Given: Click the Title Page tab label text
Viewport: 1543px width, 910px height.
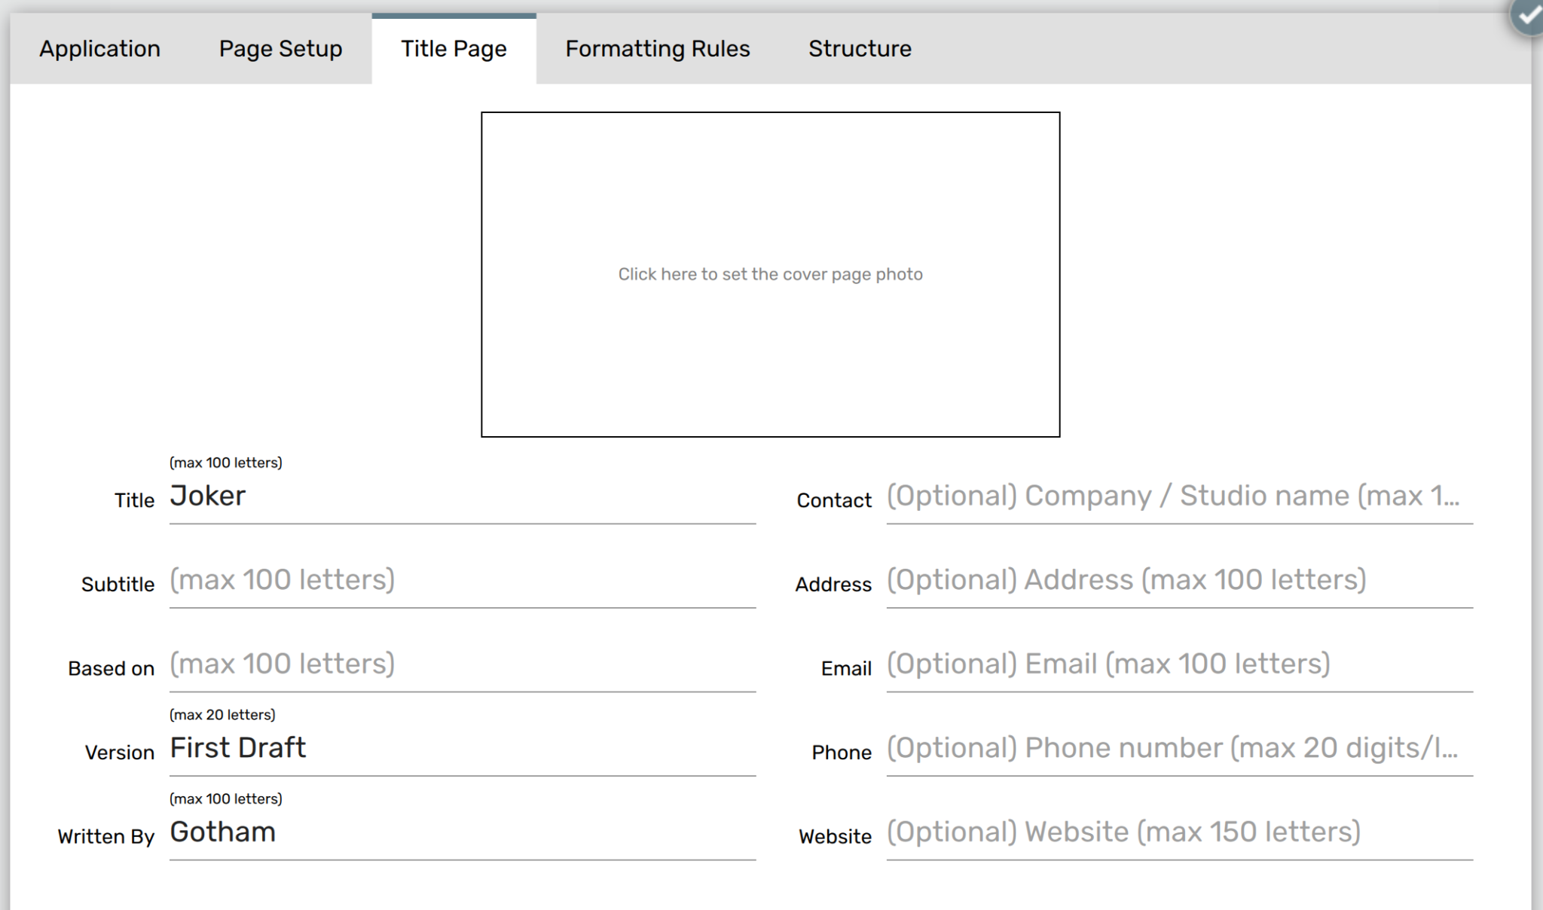Looking at the screenshot, I should [x=453, y=48].
